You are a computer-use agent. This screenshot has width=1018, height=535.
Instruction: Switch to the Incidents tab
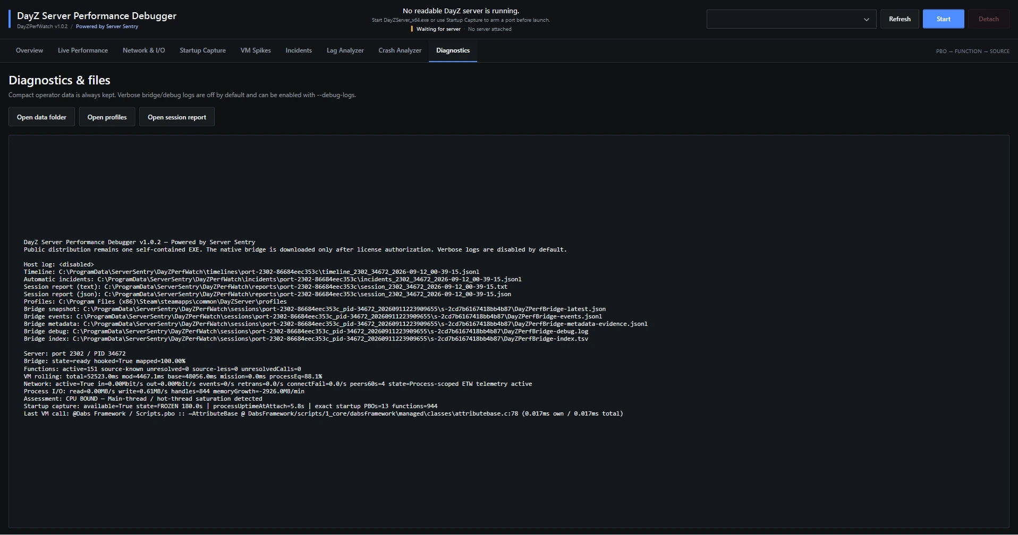coord(299,50)
